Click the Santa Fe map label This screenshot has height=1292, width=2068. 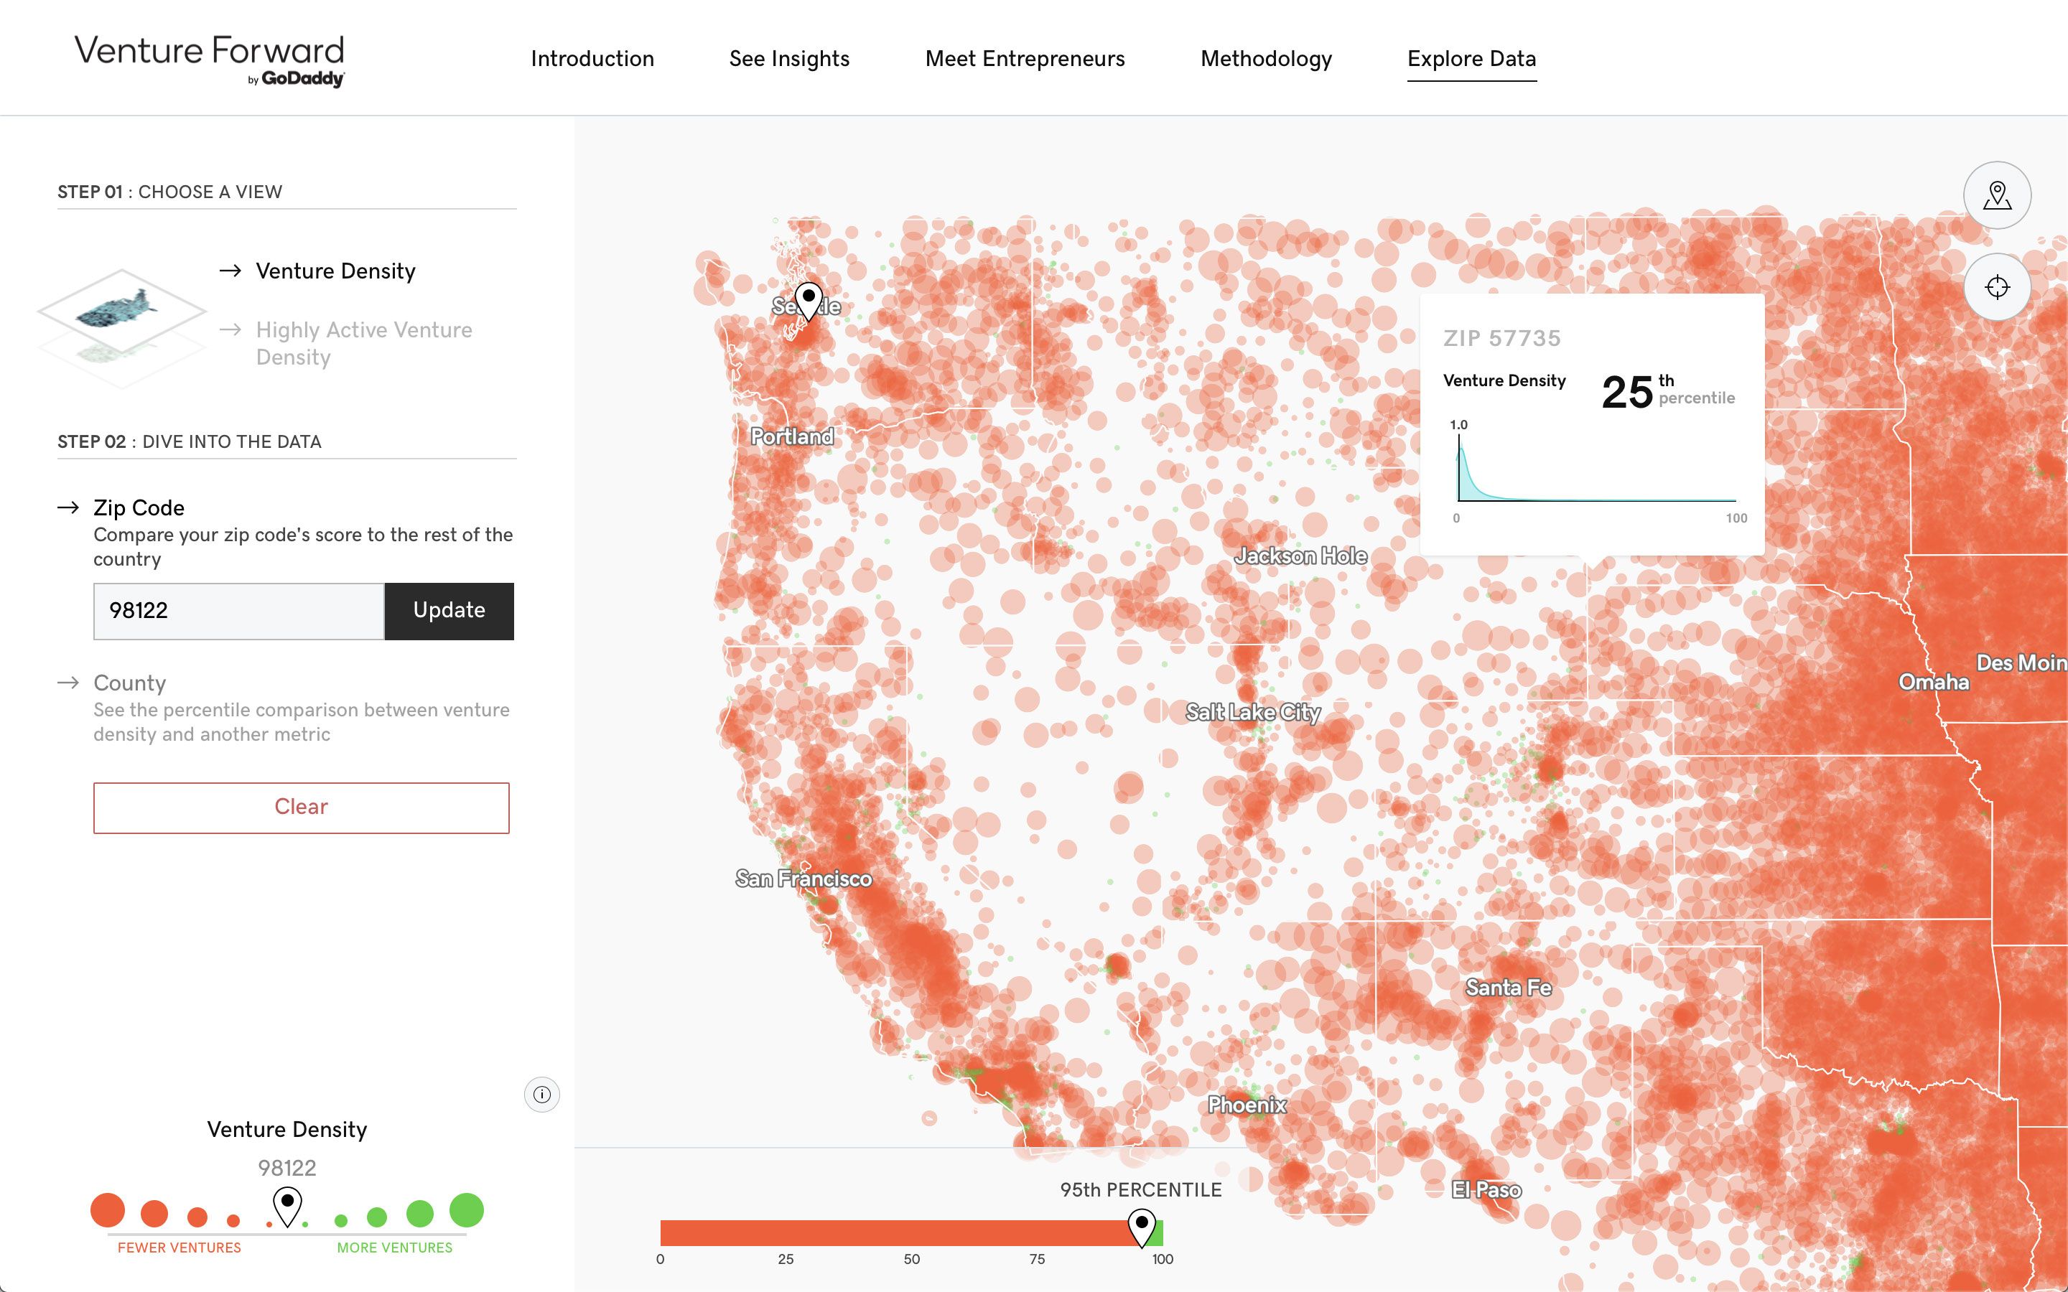(x=1508, y=988)
